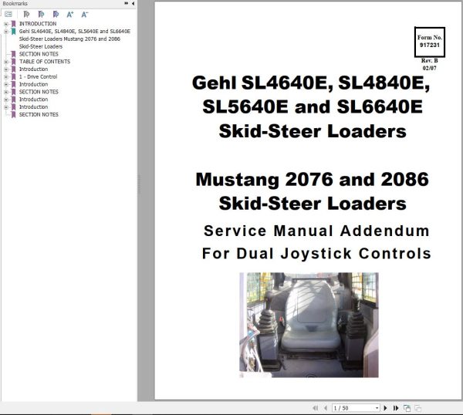
Task: Click the third bookmark flag toolbar icon
Action: point(56,14)
